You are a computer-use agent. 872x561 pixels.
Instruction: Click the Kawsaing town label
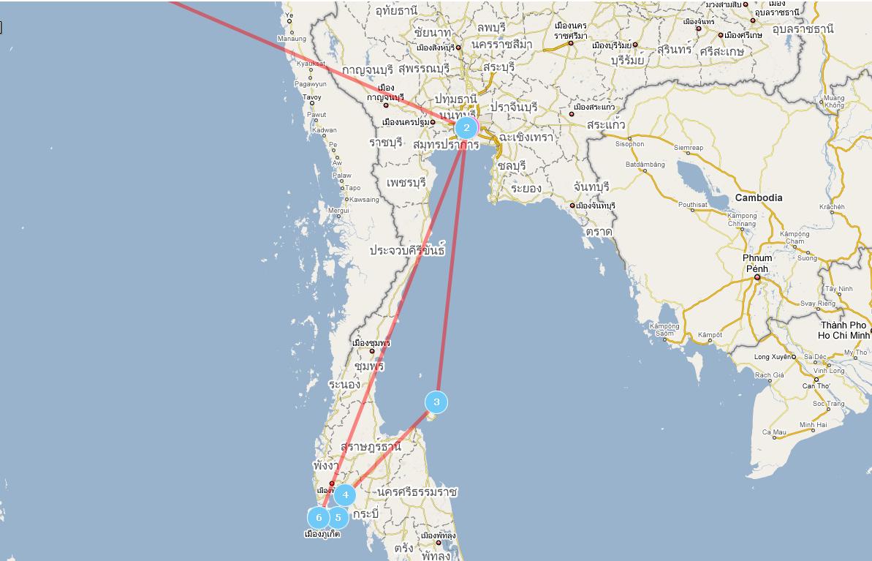click(364, 200)
